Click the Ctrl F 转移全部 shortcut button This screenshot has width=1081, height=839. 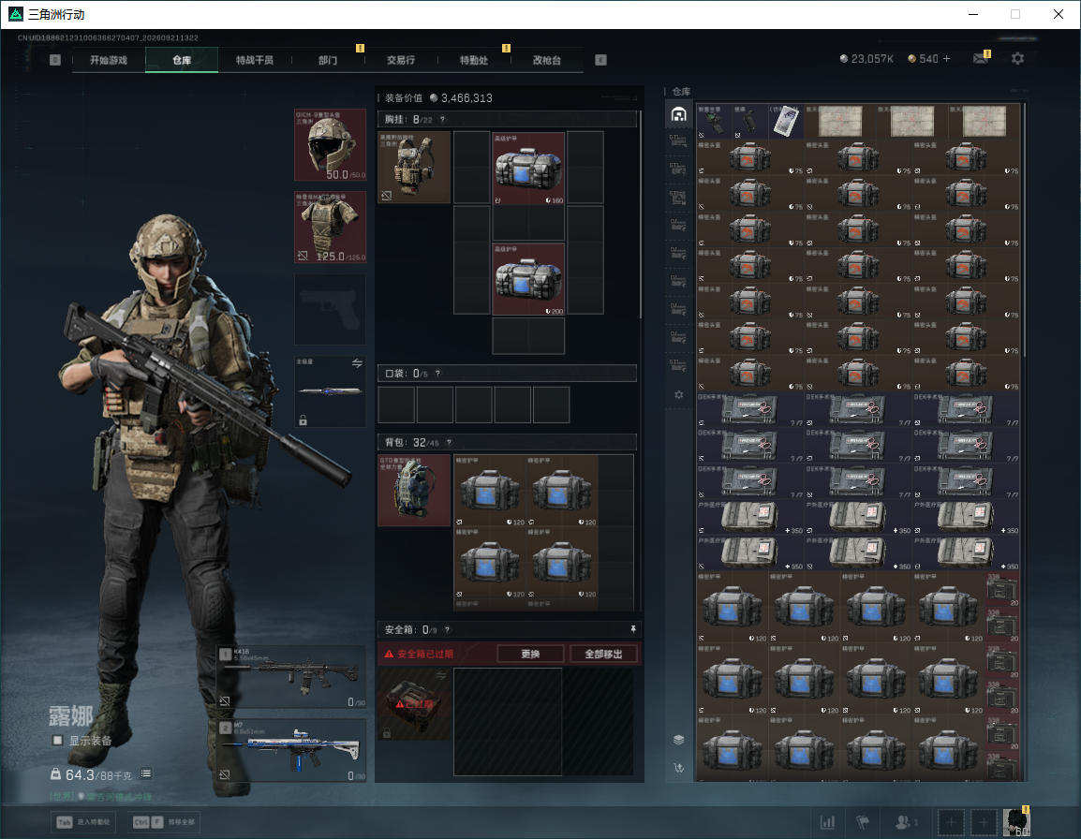click(165, 822)
